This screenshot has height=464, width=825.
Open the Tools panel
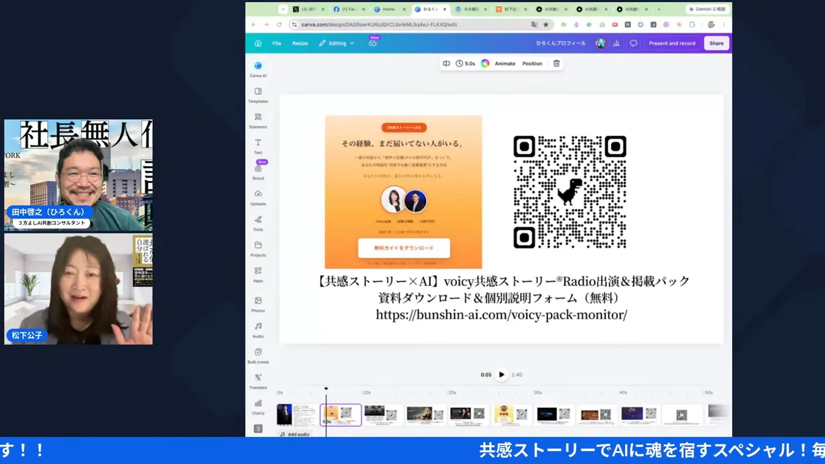(x=258, y=223)
